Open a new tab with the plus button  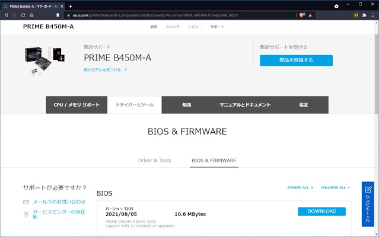coord(71,7)
